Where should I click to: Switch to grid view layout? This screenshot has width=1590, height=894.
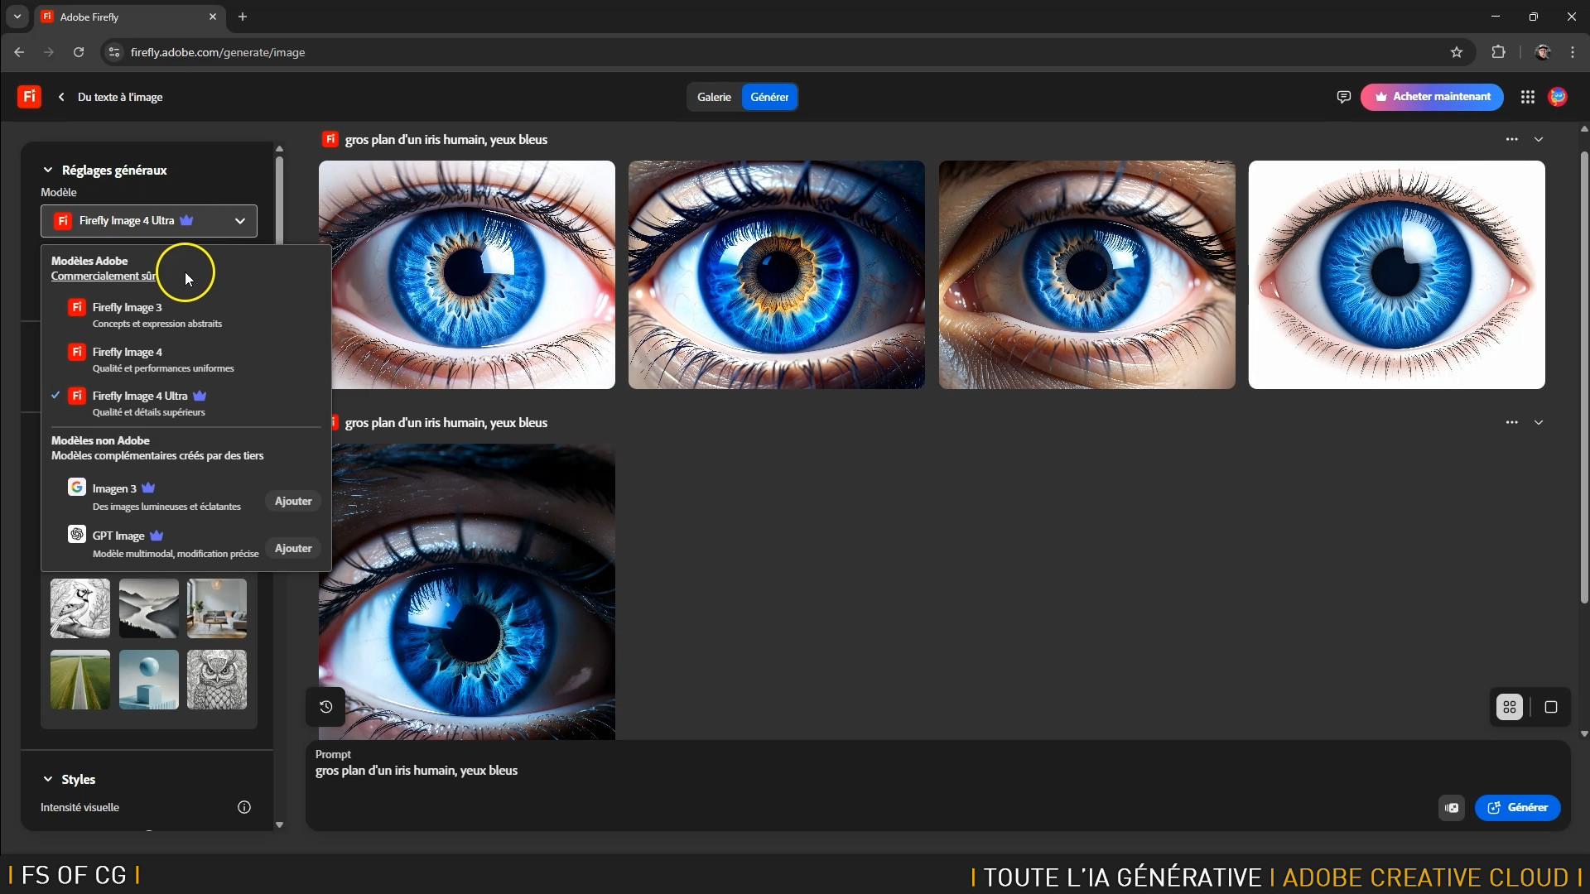[1510, 707]
